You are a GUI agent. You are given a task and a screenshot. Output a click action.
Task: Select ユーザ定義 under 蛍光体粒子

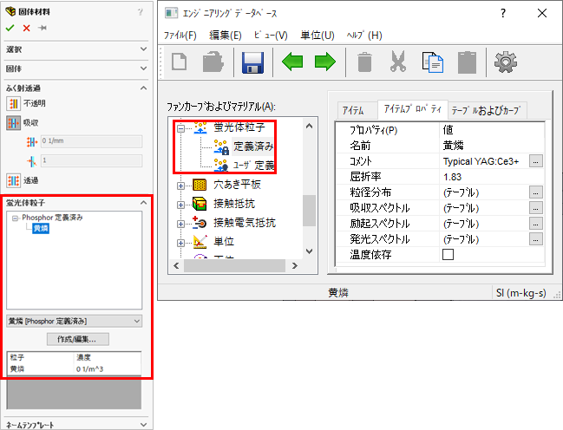254,166
